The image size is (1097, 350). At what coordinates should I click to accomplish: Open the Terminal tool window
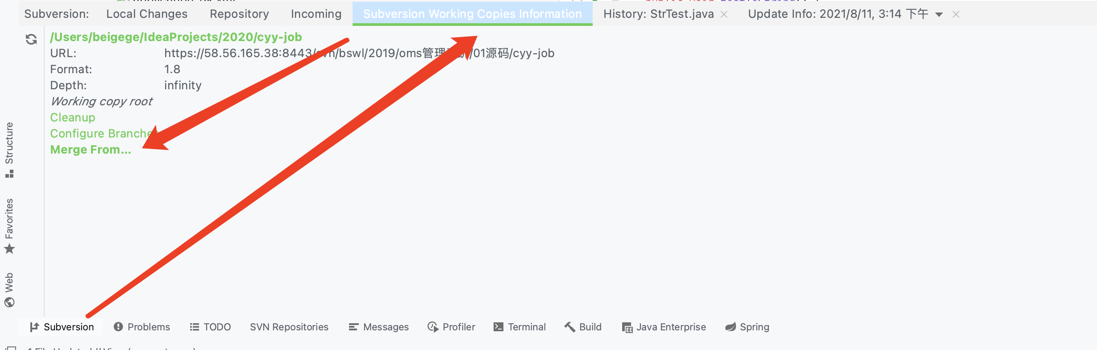519,327
